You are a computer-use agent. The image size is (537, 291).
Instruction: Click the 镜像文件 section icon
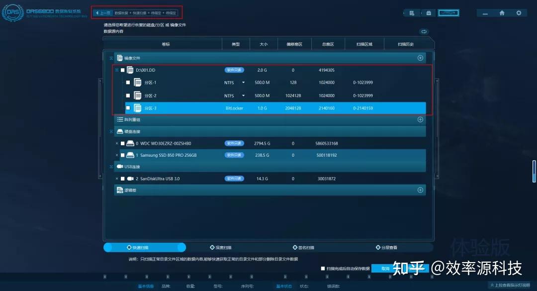tap(120, 58)
